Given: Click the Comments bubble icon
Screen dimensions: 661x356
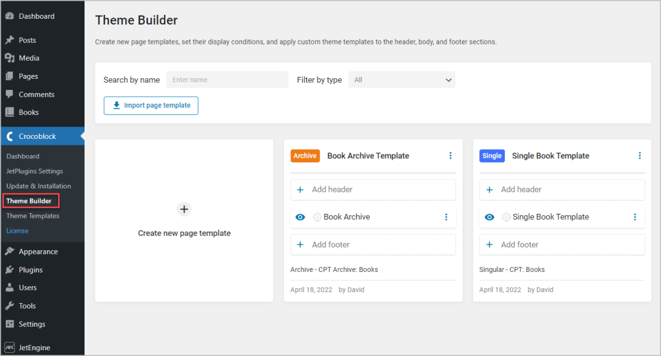Looking at the screenshot, I should [9, 94].
